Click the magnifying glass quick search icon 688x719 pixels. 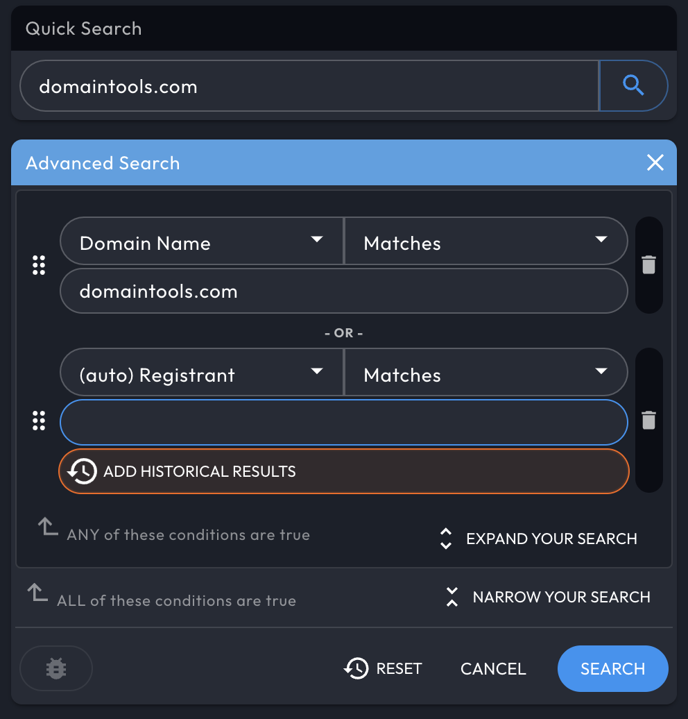tap(633, 86)
